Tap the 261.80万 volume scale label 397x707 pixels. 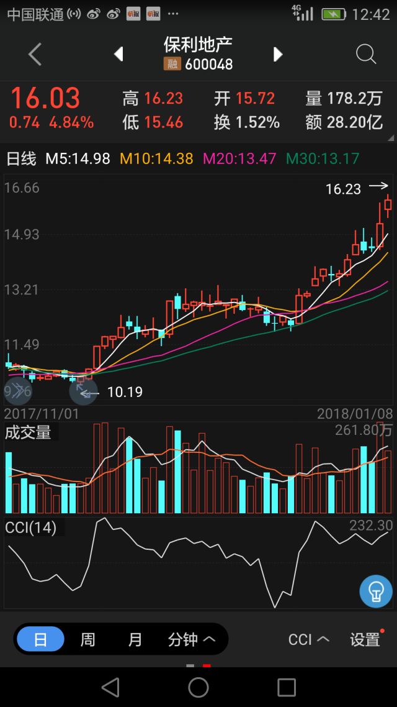point(364,430)
